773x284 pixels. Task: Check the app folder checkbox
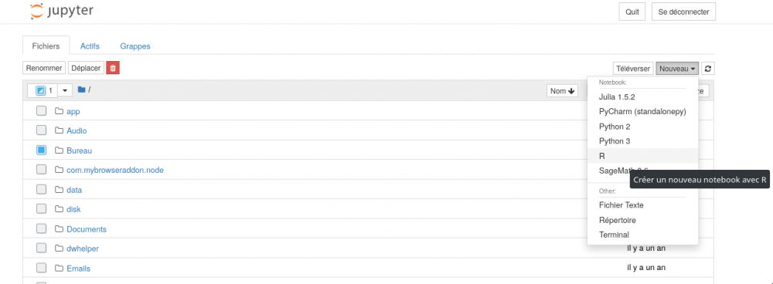tap(42, 111)
